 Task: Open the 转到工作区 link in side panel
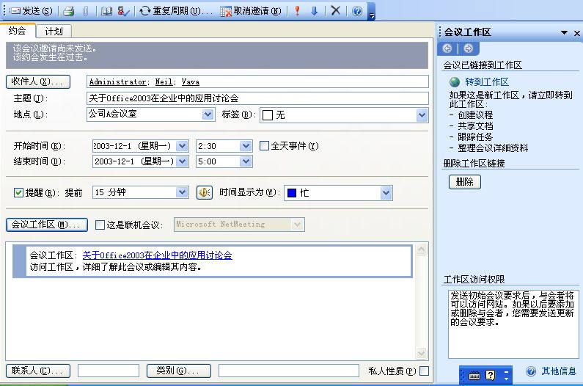click(486, 82)
